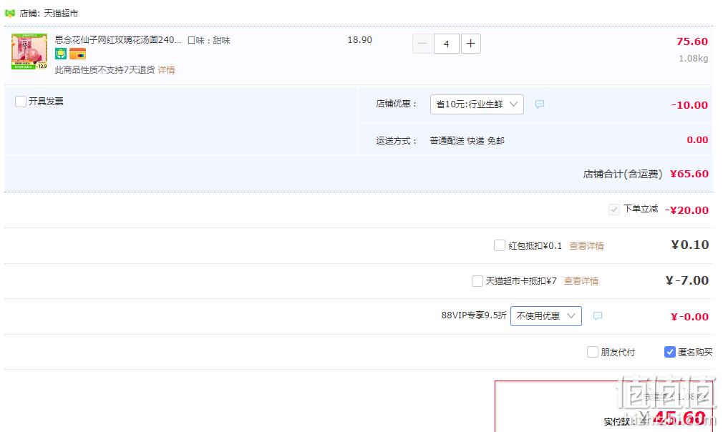Check the 天猫超市卡抵扣¥7 checkbox
This screenshot has height=432, width=723.
click(x=477, y=281)
